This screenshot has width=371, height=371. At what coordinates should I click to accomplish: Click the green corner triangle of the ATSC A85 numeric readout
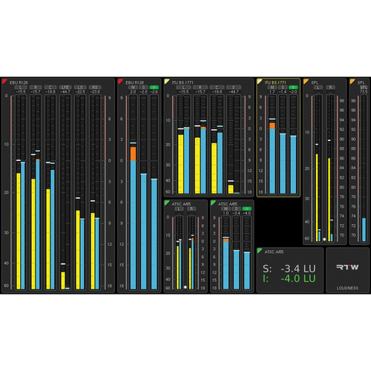[x=259, y=250]
